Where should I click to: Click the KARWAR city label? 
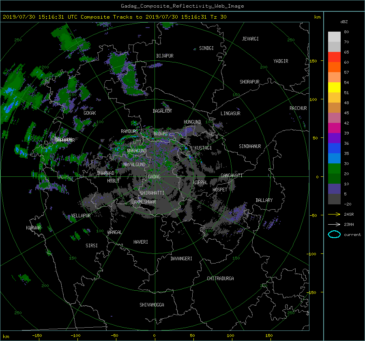[33, 228]
